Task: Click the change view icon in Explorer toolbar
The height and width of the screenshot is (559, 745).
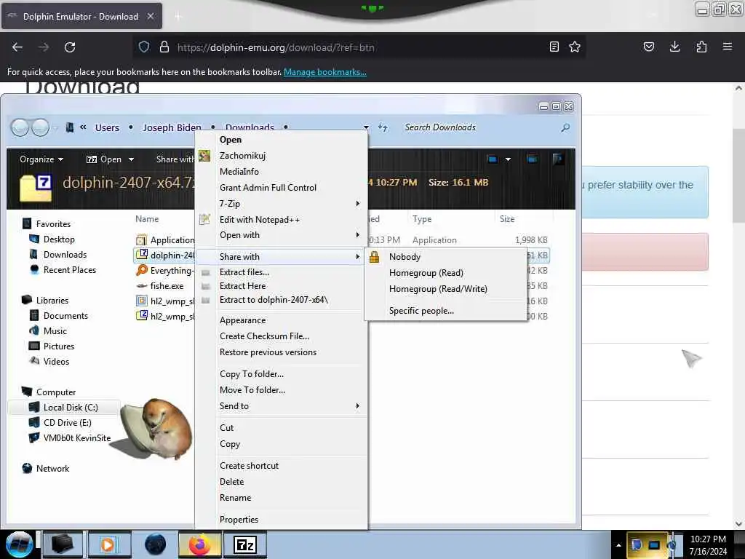Action: click(493, 159)
